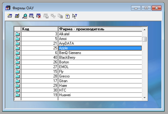Select the Alkatel cell
168x114 pixels.
pos(100,34)
